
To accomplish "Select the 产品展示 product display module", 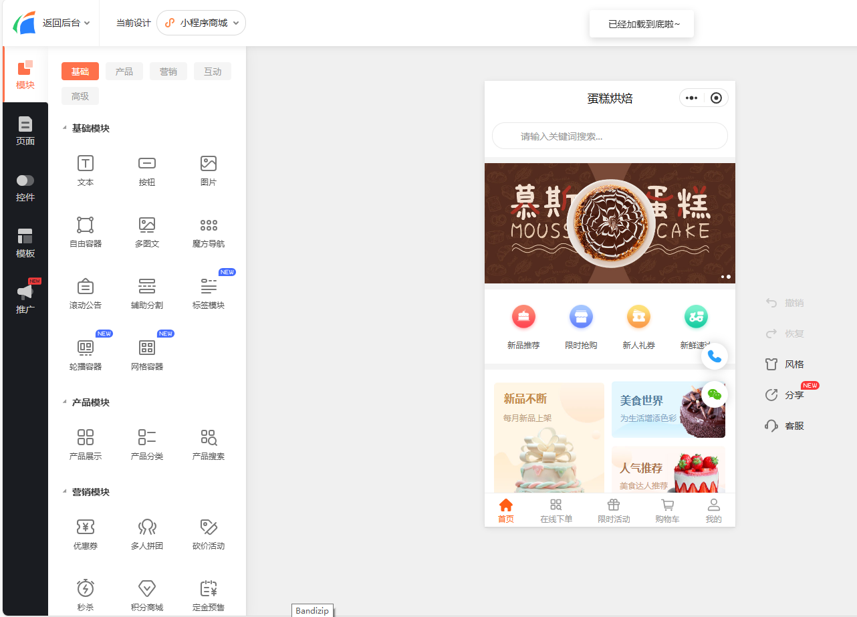I will coord(86,445).
